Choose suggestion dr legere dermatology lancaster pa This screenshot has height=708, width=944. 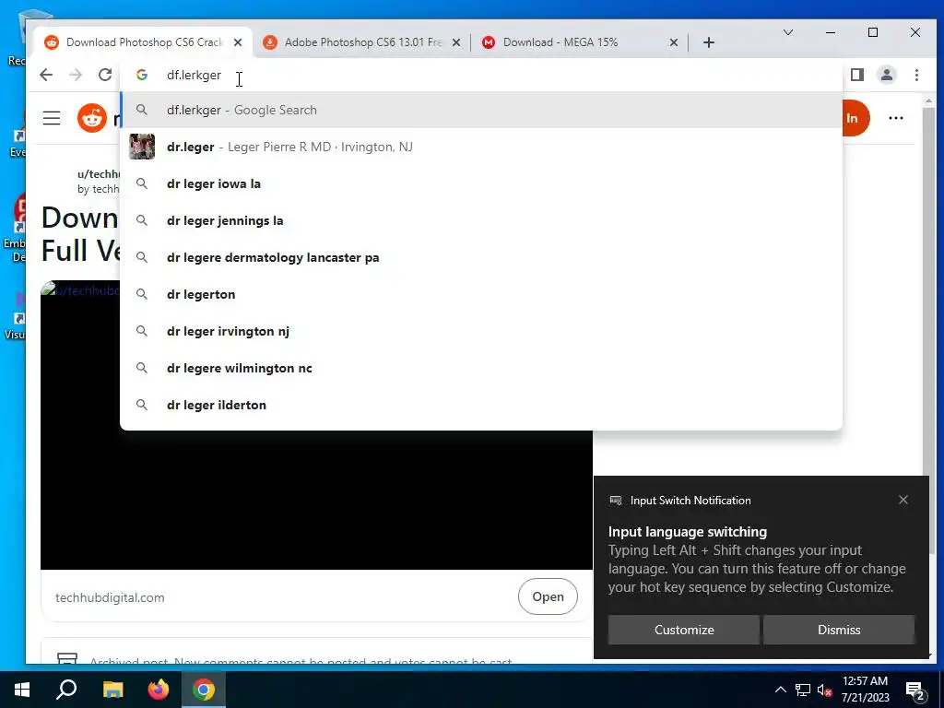pyautogui.click(x=481, y=258)
